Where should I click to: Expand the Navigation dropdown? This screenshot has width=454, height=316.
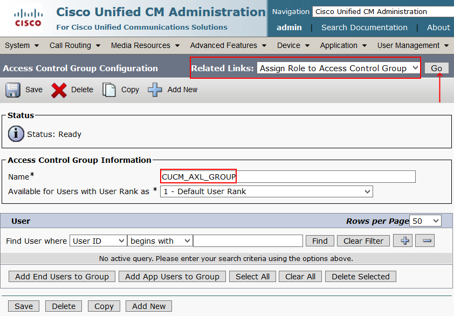pyautogui.click(x=383, y=11)
